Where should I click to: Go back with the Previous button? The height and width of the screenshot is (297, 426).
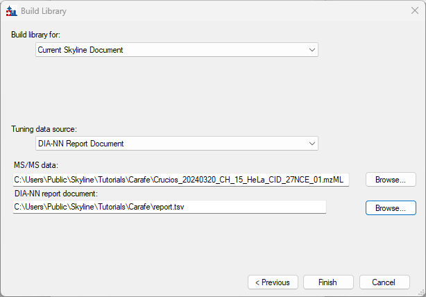tap(273, 282)
